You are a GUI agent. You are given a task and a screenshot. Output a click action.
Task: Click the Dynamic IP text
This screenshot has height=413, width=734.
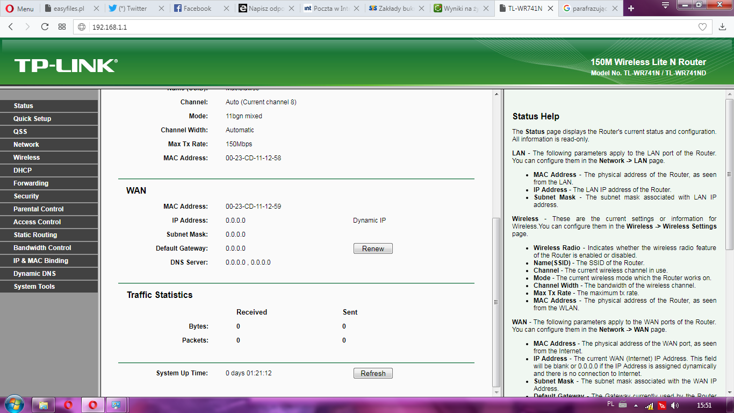point(369,220)
